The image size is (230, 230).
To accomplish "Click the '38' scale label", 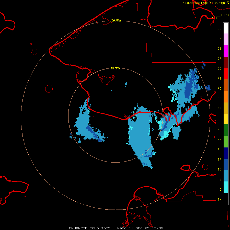I will (220, 99).
